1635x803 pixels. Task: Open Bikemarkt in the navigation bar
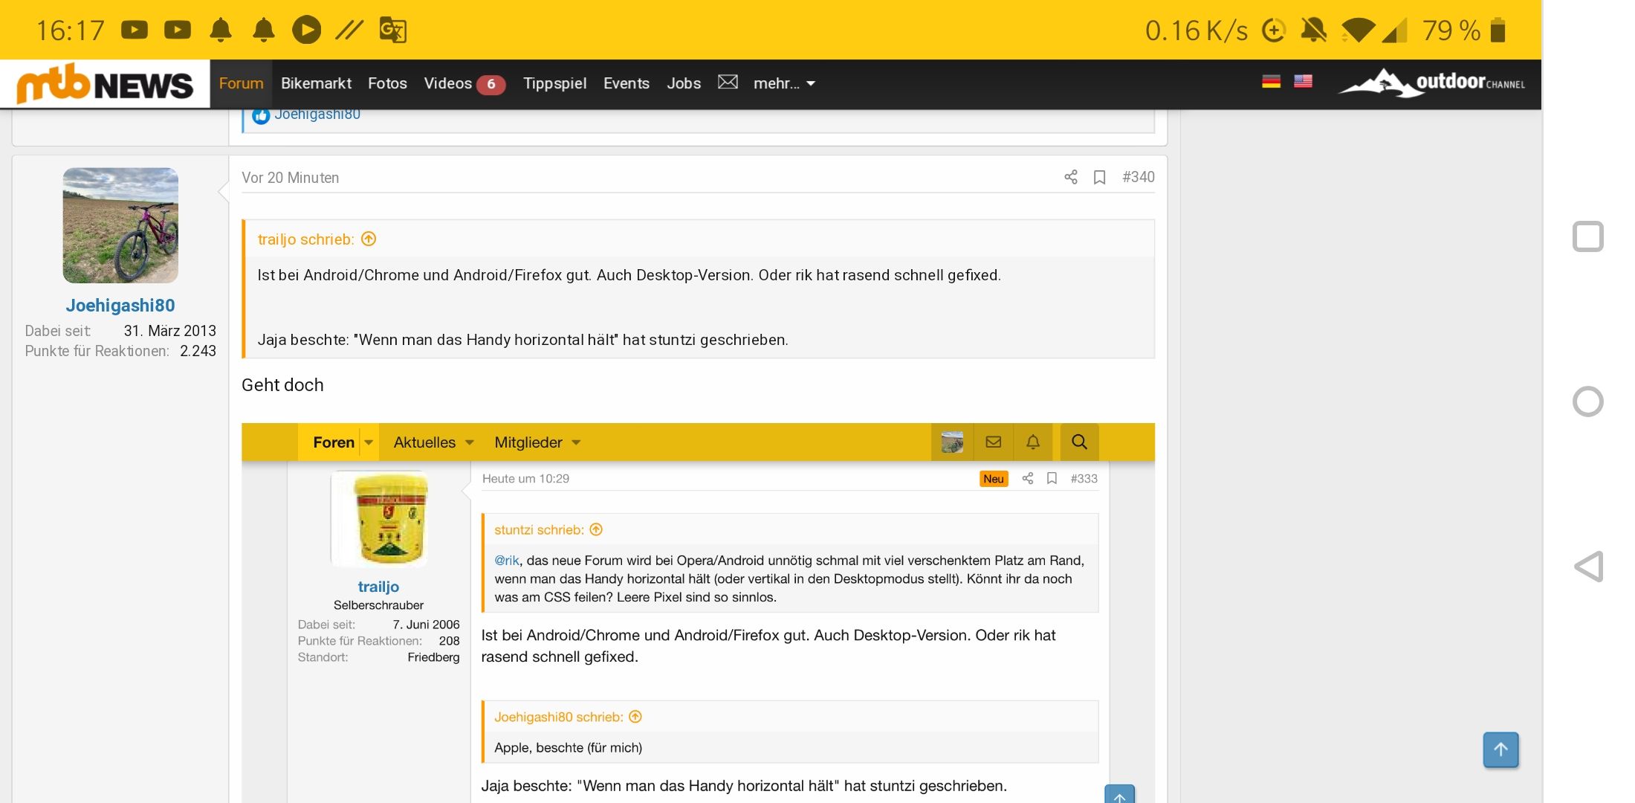(x=316, y=83)
